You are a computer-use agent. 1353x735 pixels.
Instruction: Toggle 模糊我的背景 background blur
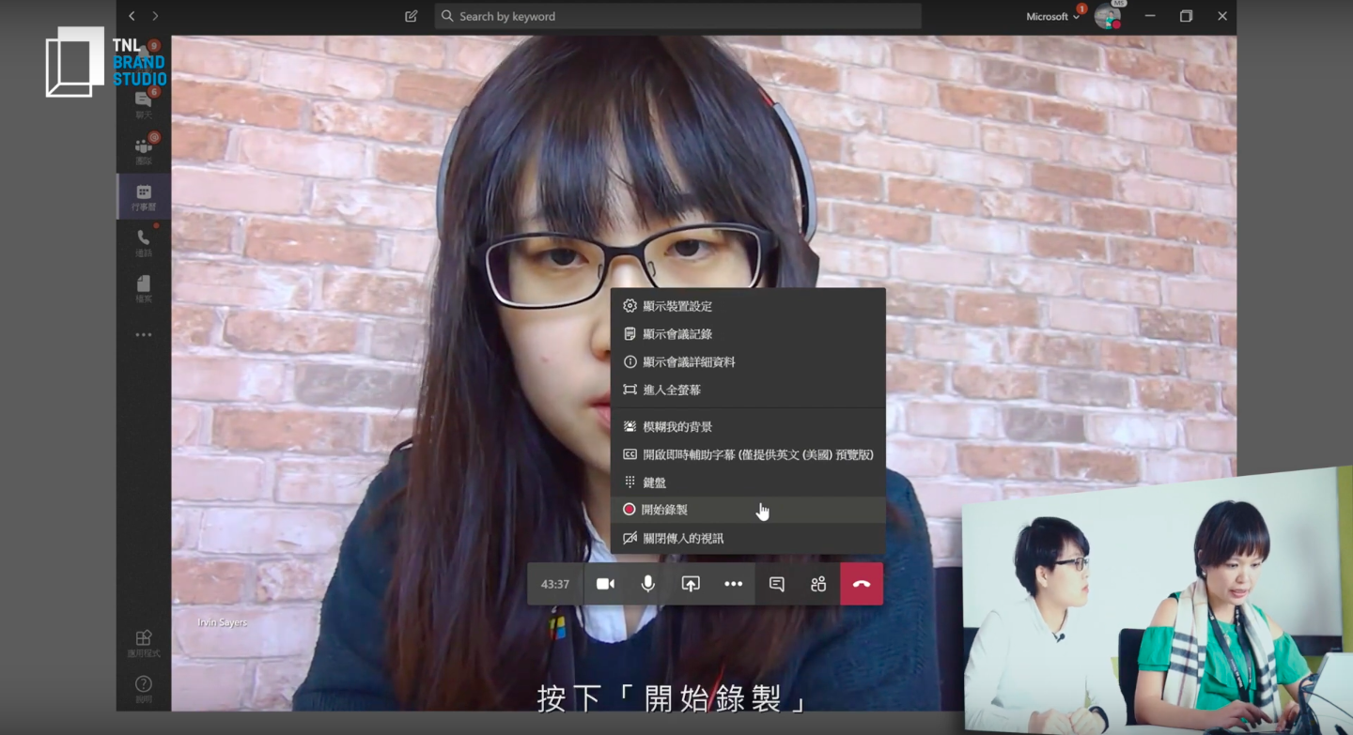pyautogui.click(x=677, y=427)
